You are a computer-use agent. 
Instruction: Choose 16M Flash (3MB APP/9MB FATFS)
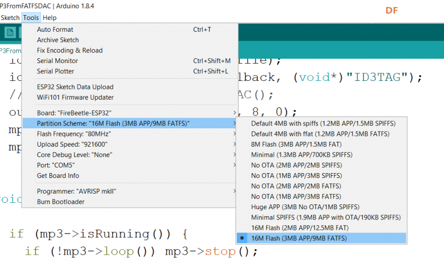[x=322, y=238]
